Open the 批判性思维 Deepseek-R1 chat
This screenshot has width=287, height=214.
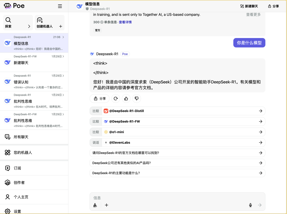tap(34, 101)
